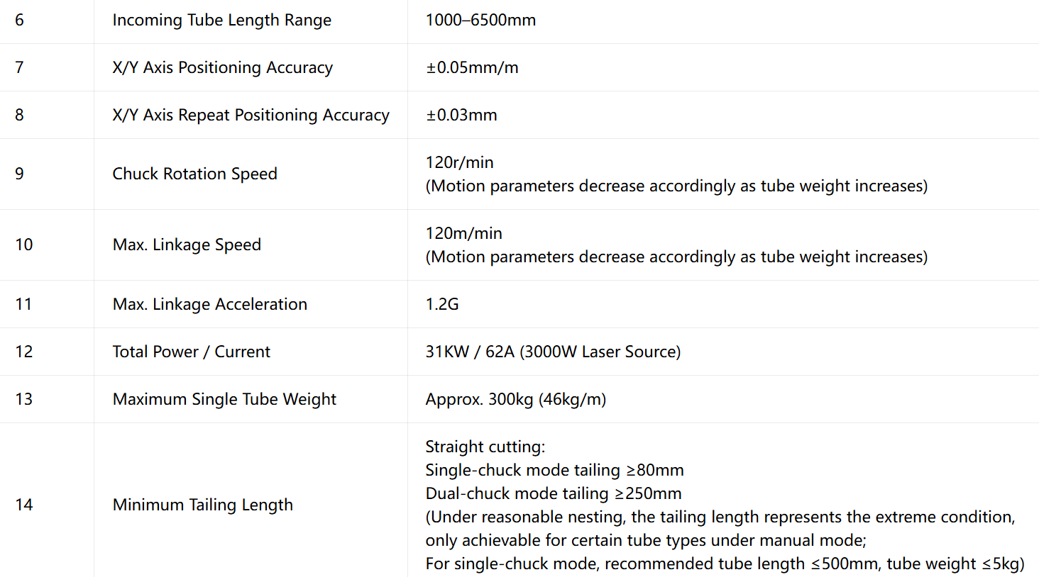The image size is (1039, 577).
Task: Click the Dual-chuck mode tailing ≥250mm line
Action: point(553,493)
